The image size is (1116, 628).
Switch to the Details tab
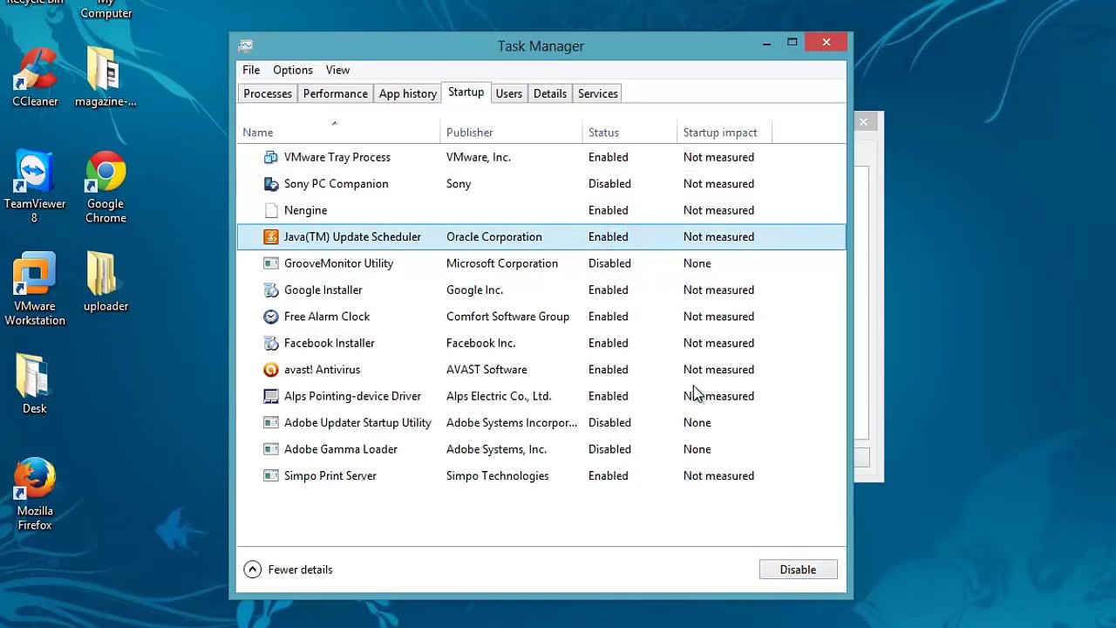click(x=550, y=93)
